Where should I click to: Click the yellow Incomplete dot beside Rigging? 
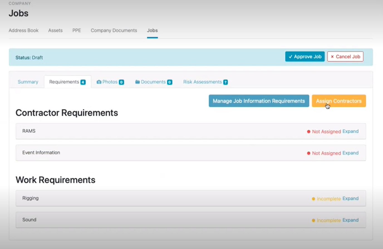tap(313, 199)
